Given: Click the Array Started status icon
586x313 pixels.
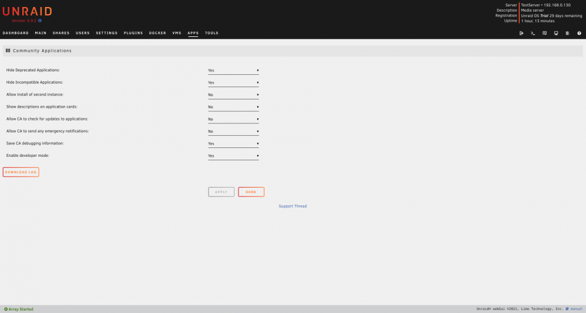Looking at the screenshot, I should (6, 309).
